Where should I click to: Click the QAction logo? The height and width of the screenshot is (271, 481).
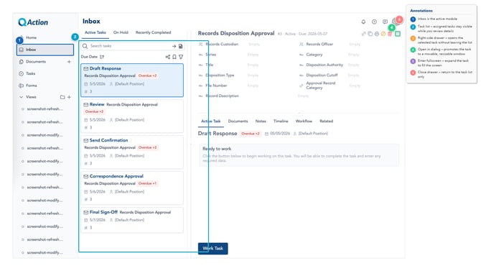point(33,22)
